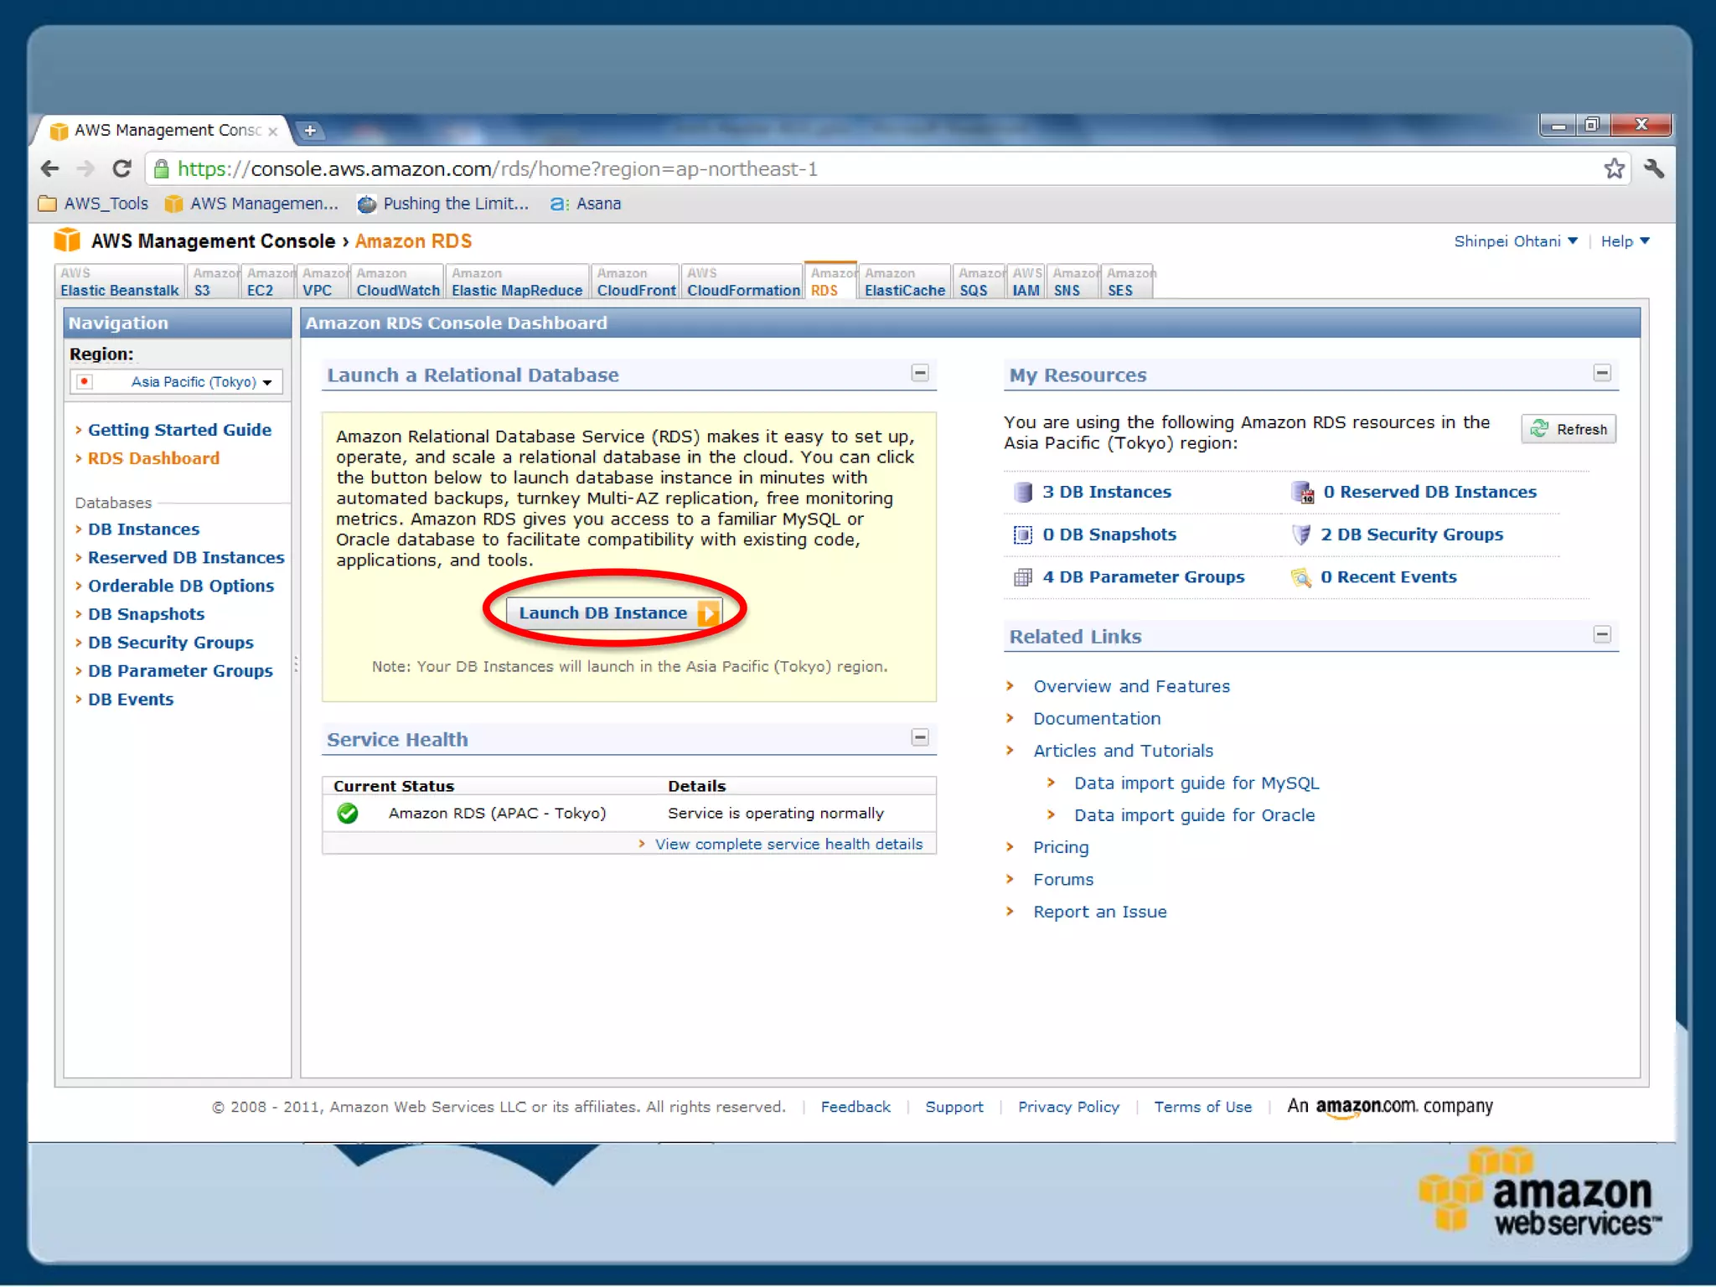Click the Refresh resources button
This screenshot has height=1287, width=1716.
pos(1569,429)
